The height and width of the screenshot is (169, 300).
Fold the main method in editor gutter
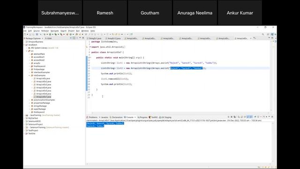pos(90,57)
